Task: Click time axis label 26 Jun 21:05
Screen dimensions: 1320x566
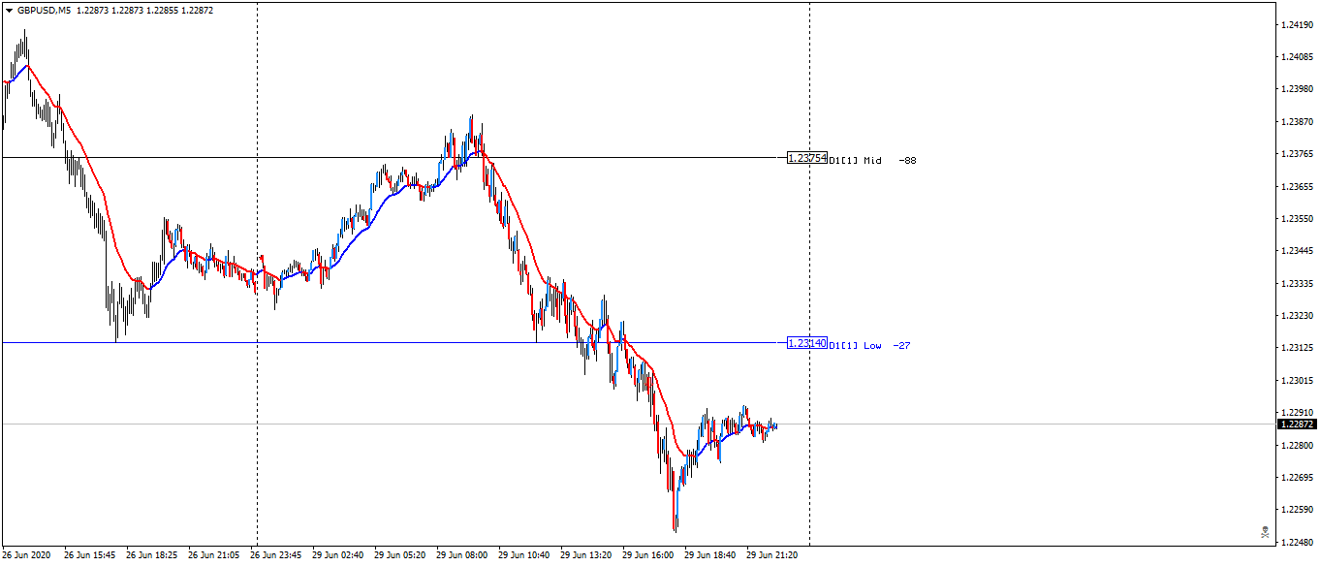Action: click(x=214, y=555)
